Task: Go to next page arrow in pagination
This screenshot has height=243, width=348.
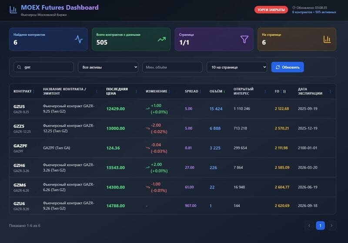Action: (x=331, y=226)
